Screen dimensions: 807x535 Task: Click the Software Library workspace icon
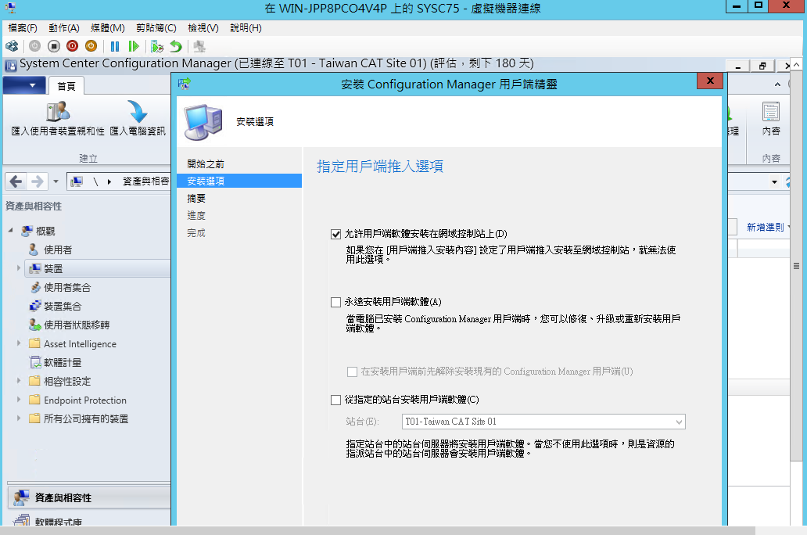pyautogui.click(x=22, y=520)
